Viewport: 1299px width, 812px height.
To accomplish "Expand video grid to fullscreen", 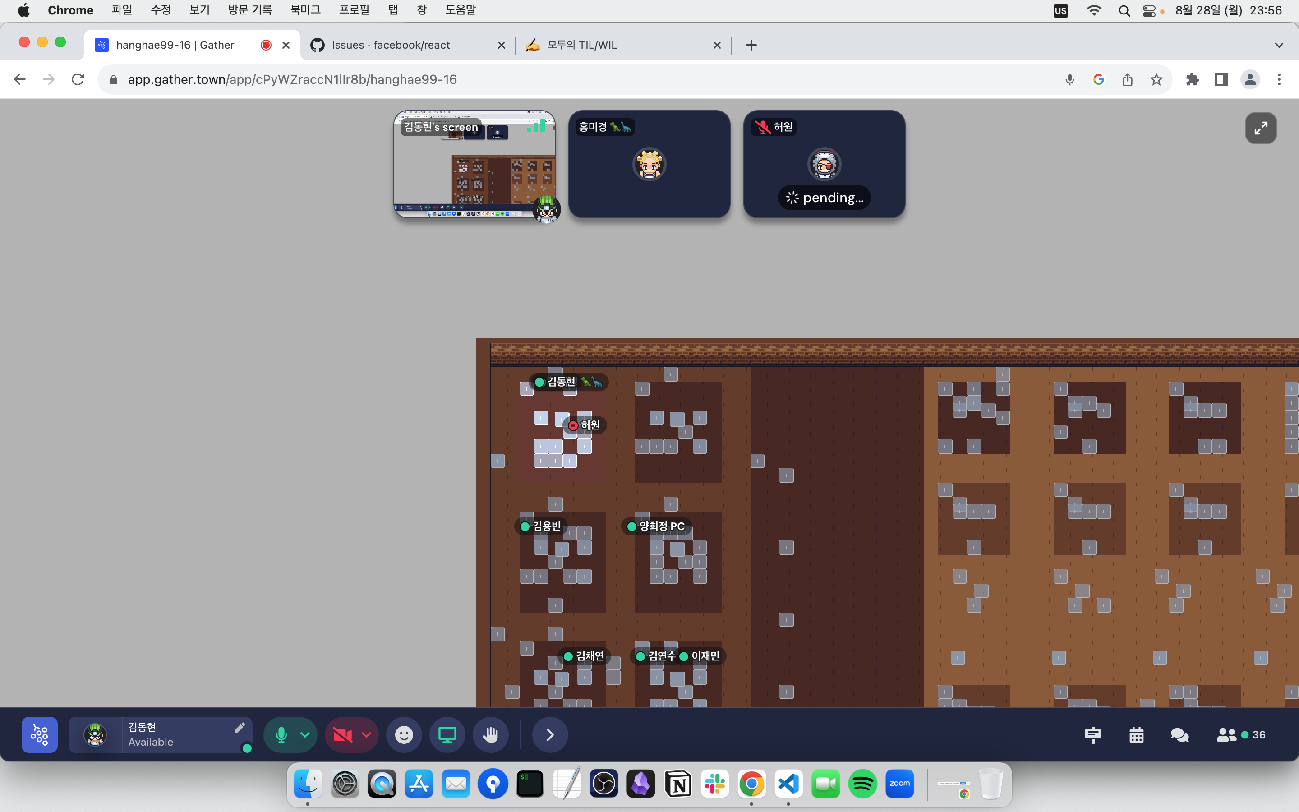I will (1260, 128).
